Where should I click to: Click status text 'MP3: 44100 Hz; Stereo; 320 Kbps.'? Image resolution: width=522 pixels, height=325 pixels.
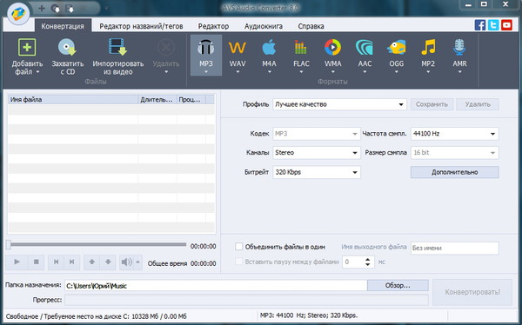pyautogui.click(x=309, y=315)
